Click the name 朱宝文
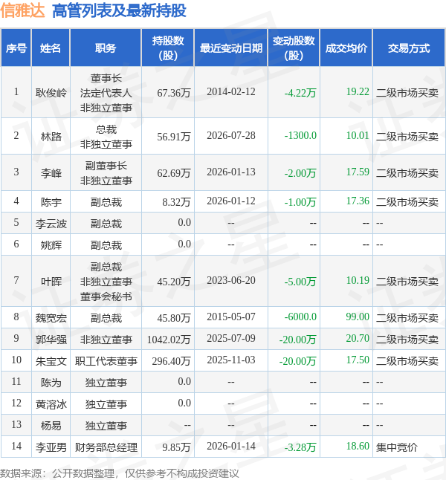Screen dimensions: 446x480 pyautogui.click(x=51, y=361)
